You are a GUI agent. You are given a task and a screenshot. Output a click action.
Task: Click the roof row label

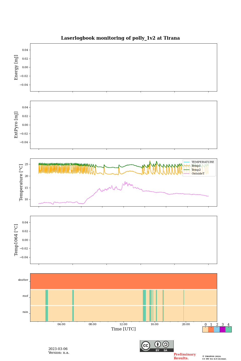[x=25, y=296]
